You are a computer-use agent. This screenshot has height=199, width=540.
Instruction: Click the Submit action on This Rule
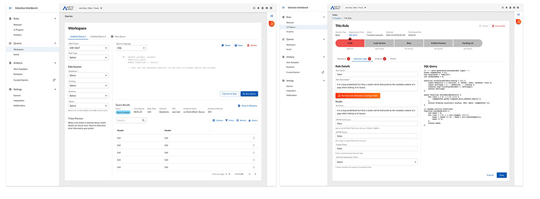coord(483,26)
